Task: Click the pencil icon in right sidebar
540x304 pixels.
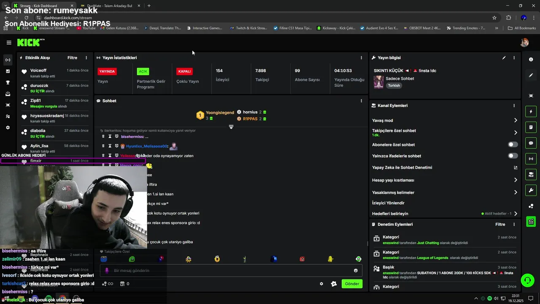Action: pyautogui.click(x=531, y=75)
